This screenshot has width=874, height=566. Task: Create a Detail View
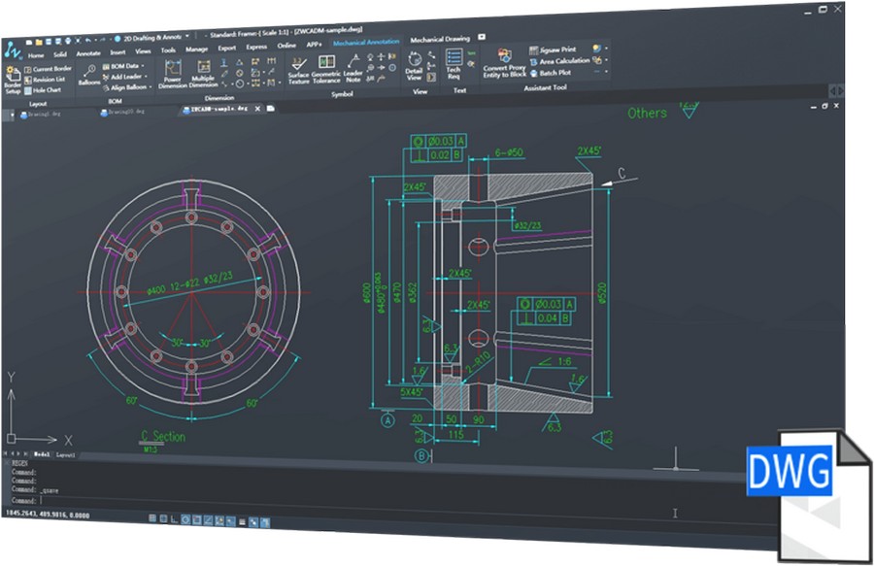point(414,66)
